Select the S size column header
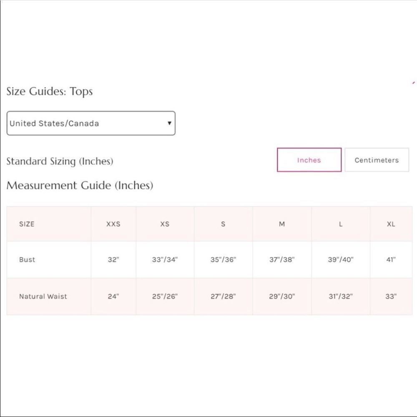 point(223,224)
